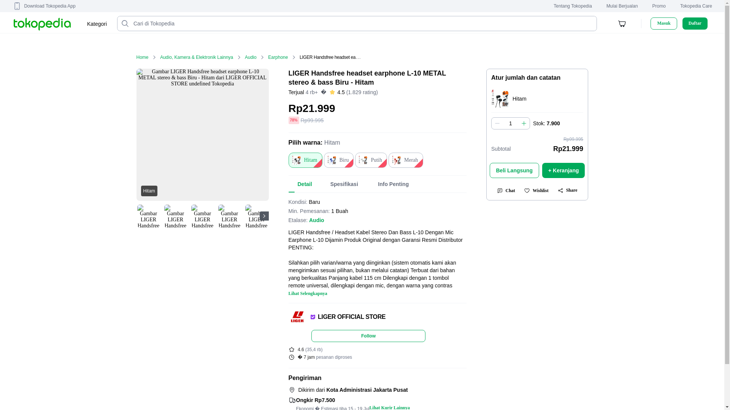The height and width of the screenshot is (410, 730).
Task: Click the search magnifier icon
Action: [x=125, y=24]
